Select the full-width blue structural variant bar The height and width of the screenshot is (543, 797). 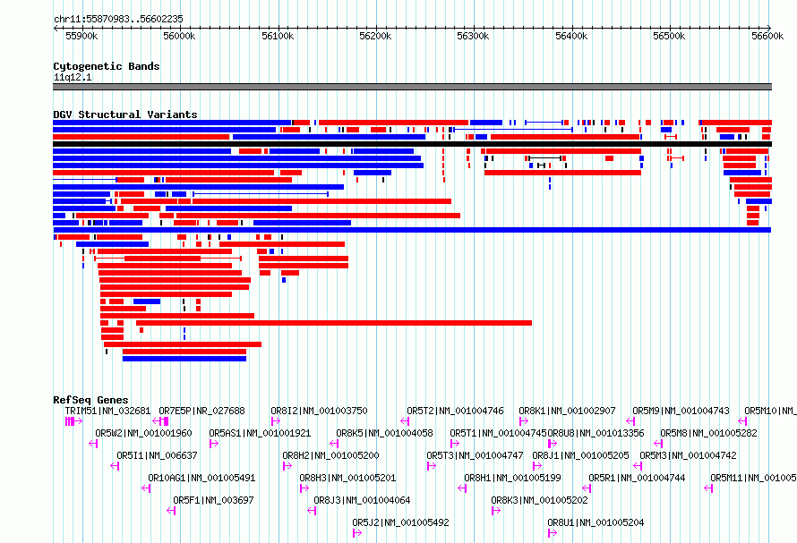point(412,230)
